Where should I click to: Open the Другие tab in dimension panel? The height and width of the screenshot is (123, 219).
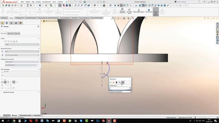point(17,33)
